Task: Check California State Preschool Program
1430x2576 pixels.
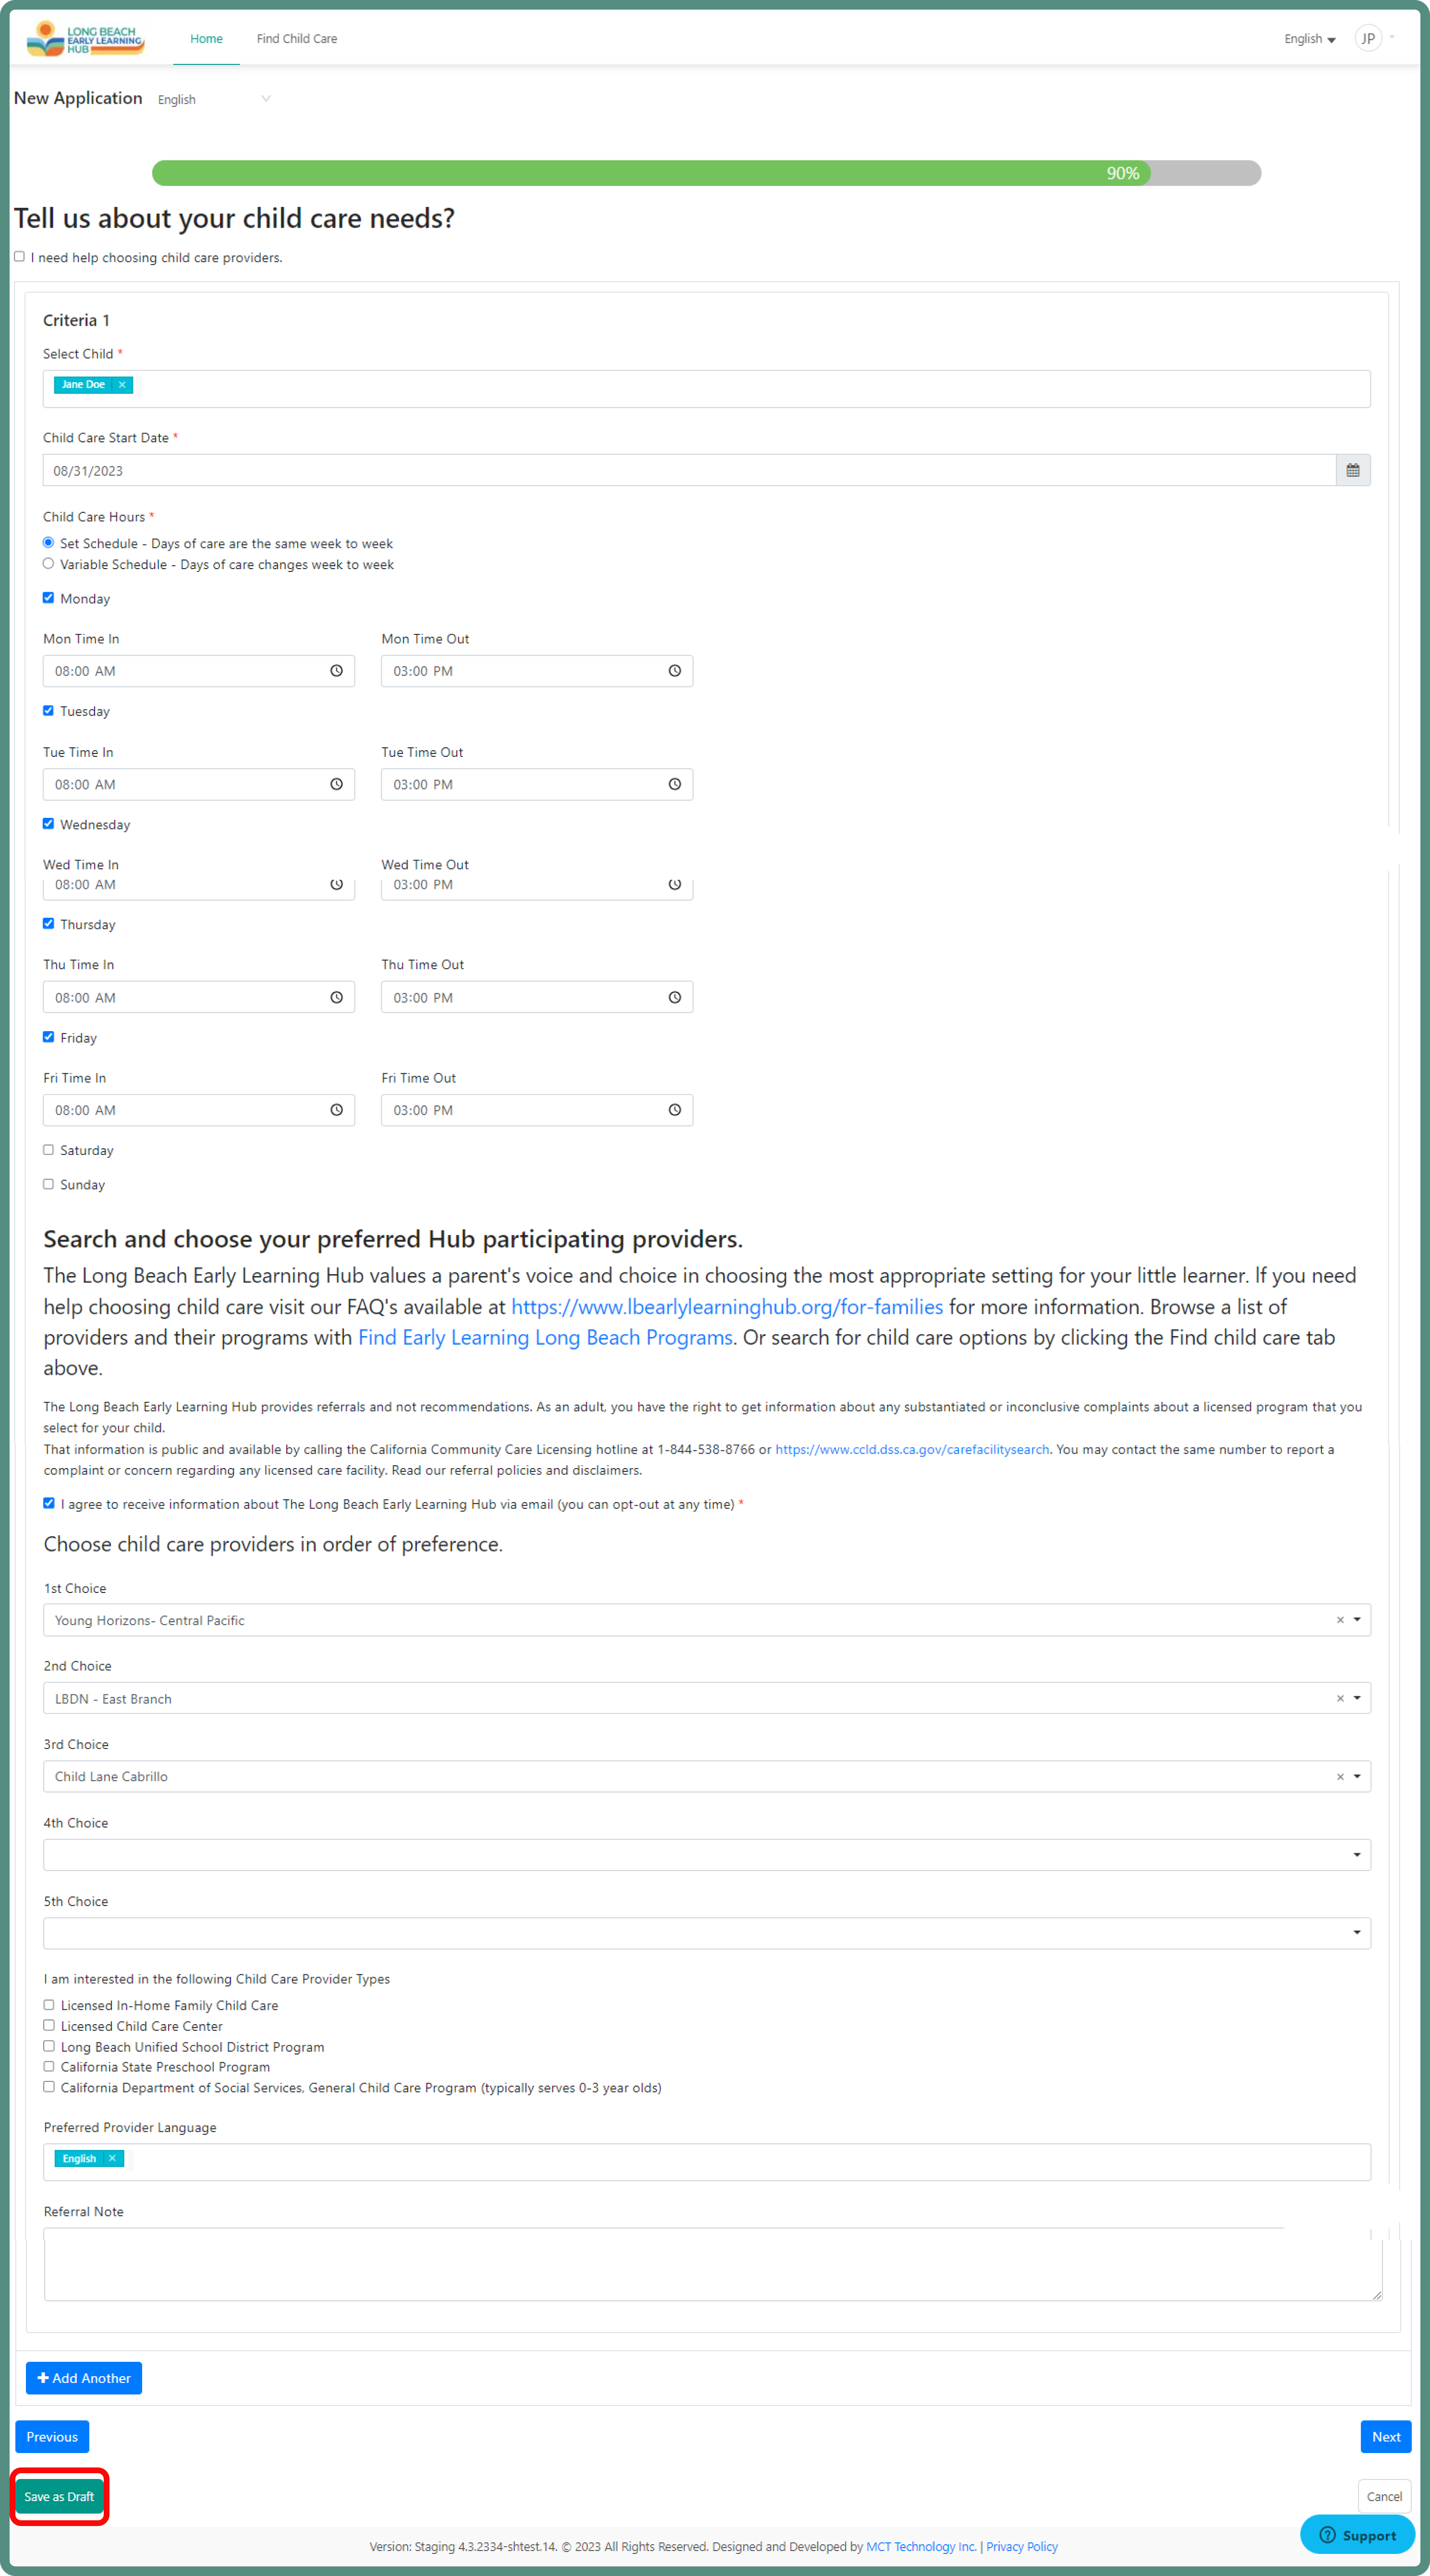Action: pos(49,2066)
